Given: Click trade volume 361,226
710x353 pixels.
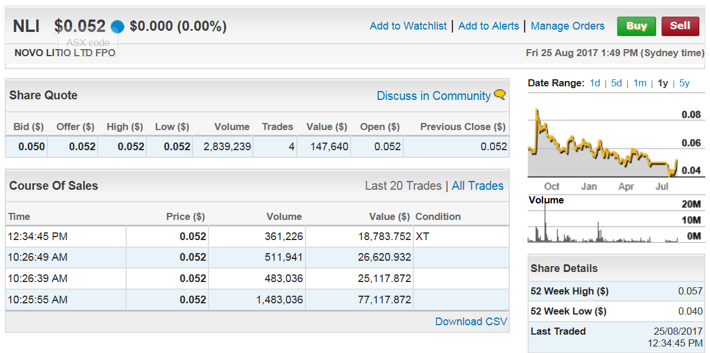Looking at the screenshot, I should tap(284, 237).
